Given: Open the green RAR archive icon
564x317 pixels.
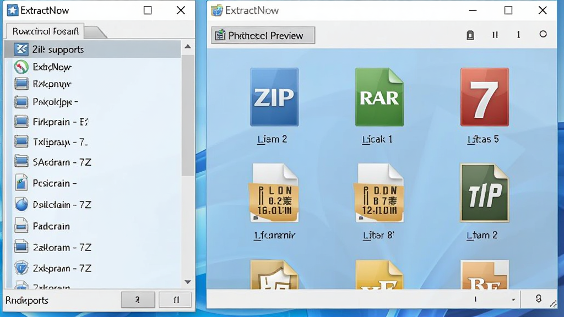Looking at the screenshot, I should [x=379, y=97].
